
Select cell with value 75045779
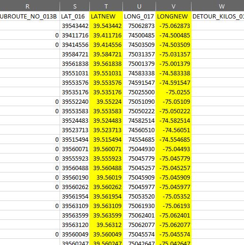point(139,158)
